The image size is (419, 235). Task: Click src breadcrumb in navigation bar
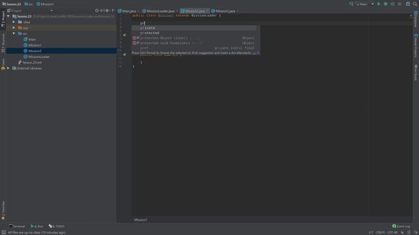28,4
